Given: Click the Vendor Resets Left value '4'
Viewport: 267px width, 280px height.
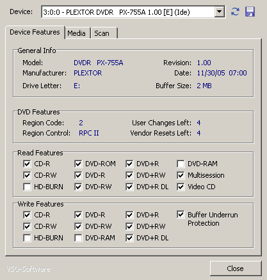Looking at the screenshot, I should tap(198, 133).
